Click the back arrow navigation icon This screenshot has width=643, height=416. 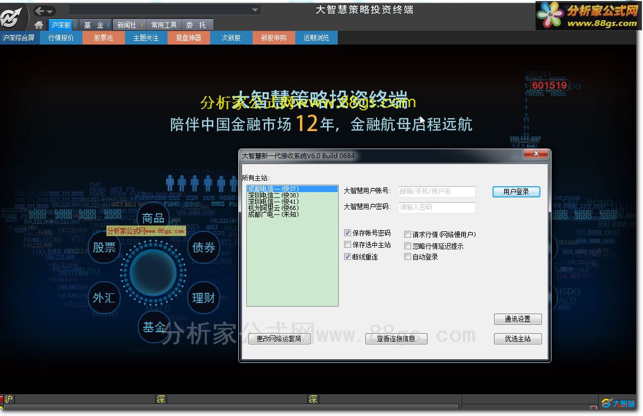[x=40, y=11]
